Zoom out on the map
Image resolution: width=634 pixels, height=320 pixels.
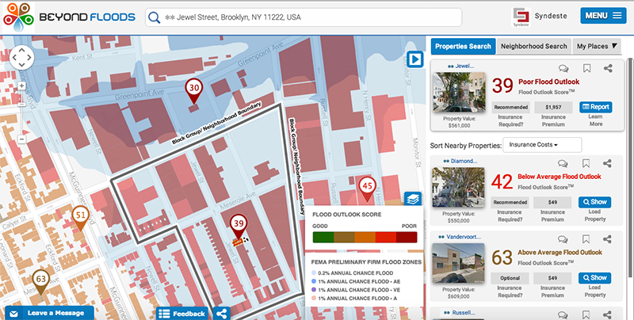pyautogui.click(x=21, y=139)
